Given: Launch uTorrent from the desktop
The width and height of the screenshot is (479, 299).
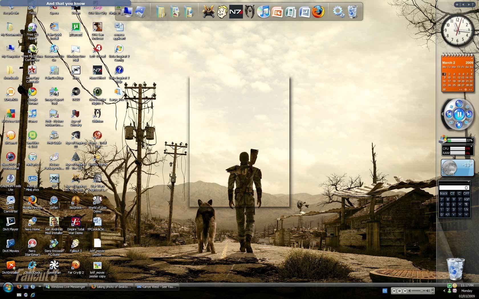Looking at the screenshot, I should (76, 30).
